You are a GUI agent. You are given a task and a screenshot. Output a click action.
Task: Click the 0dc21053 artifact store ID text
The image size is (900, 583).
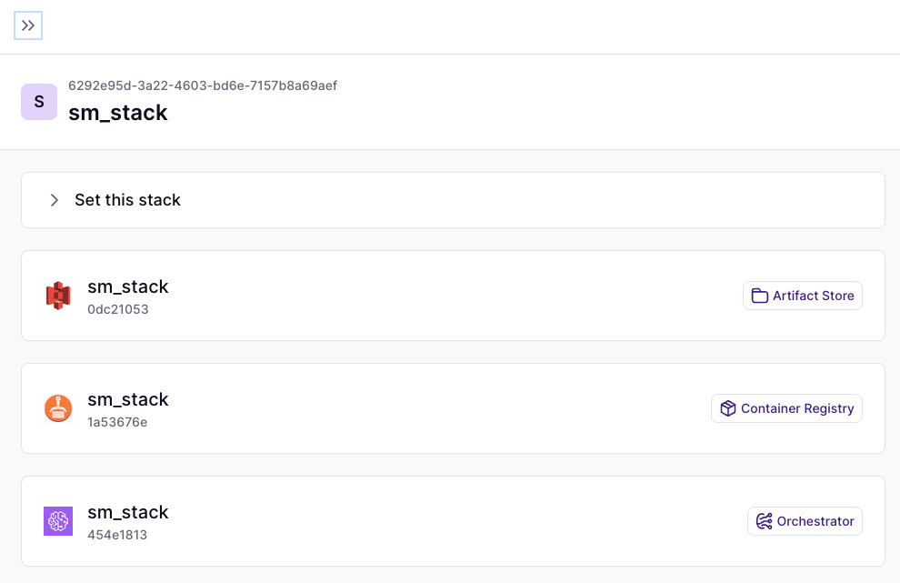118,309
